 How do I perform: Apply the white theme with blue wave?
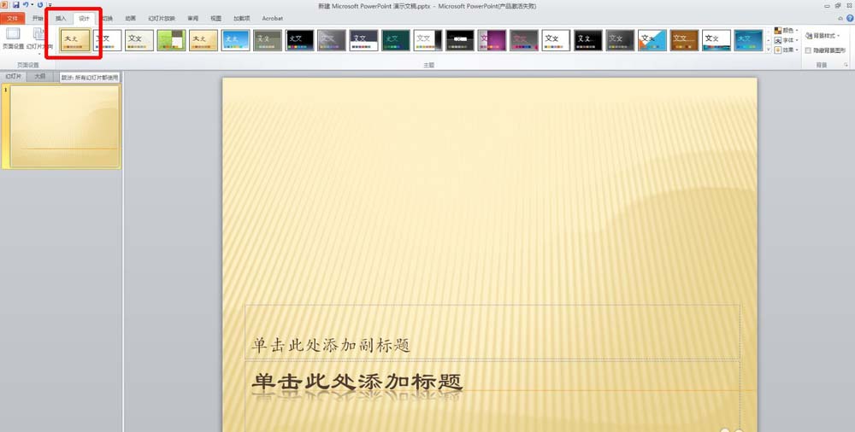716,40
